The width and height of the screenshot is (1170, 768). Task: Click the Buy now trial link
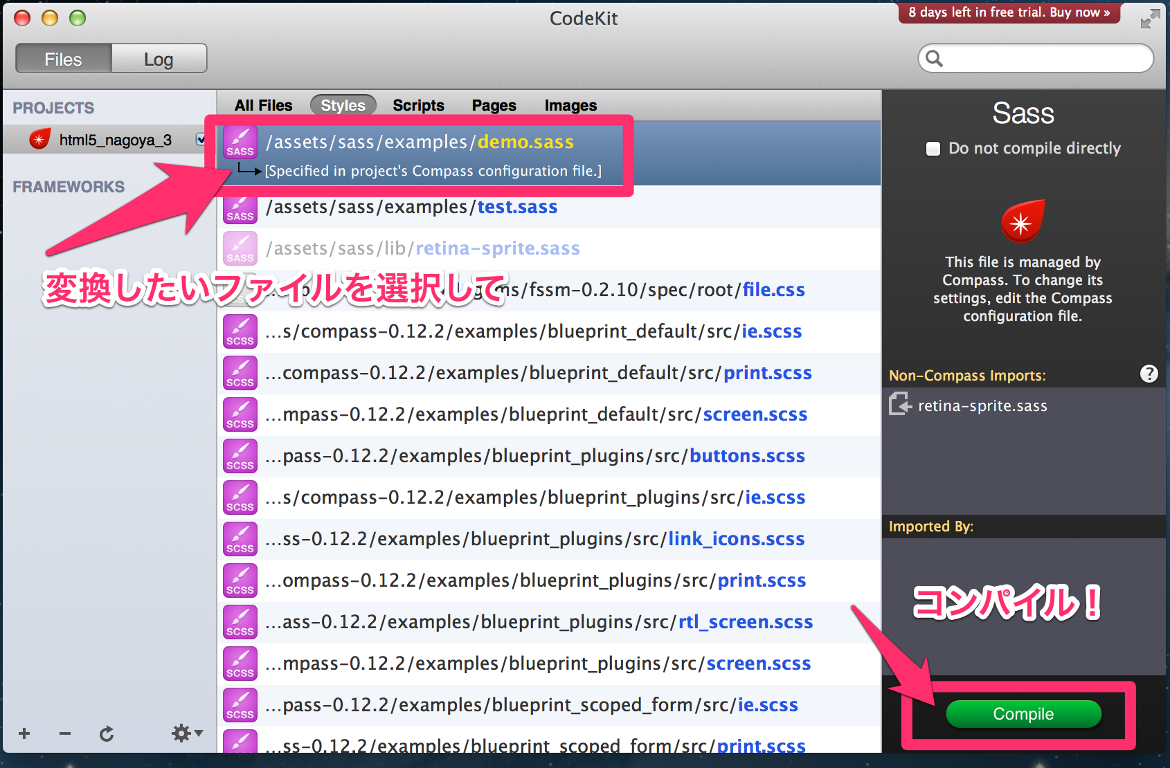pyautogui.click(x=1009, y=12)
